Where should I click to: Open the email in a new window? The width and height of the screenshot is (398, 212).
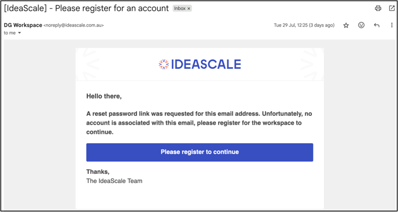pos(392,8)
